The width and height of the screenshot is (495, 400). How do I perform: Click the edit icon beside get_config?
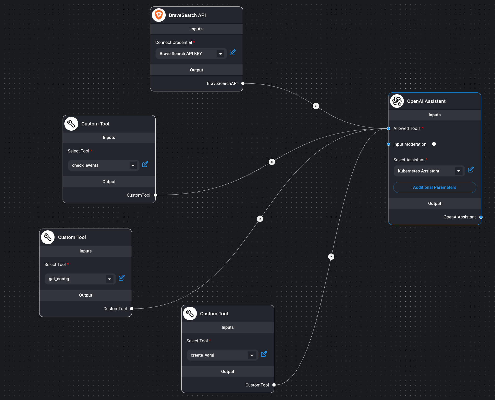tap(122, 278)
